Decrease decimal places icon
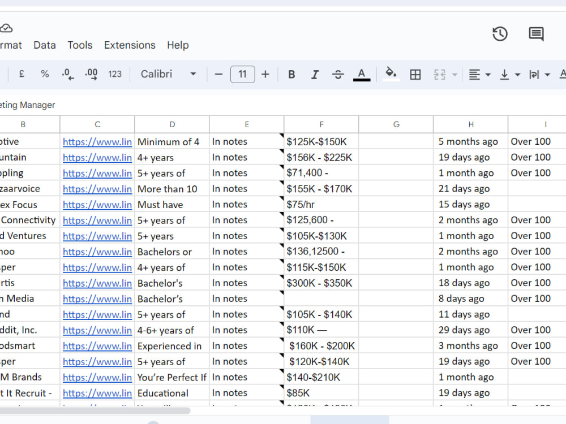This screenshot has width=566, height=424. pyautogui.click(x=68, y=74)
